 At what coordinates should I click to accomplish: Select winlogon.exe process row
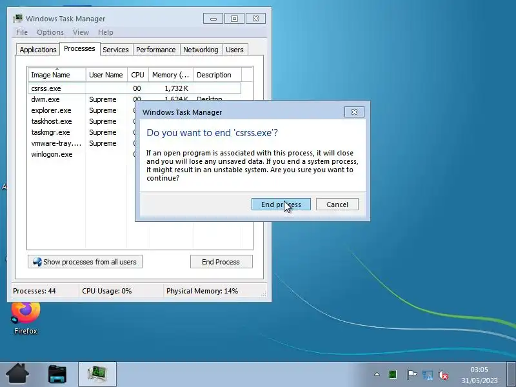tap(81, 154)
